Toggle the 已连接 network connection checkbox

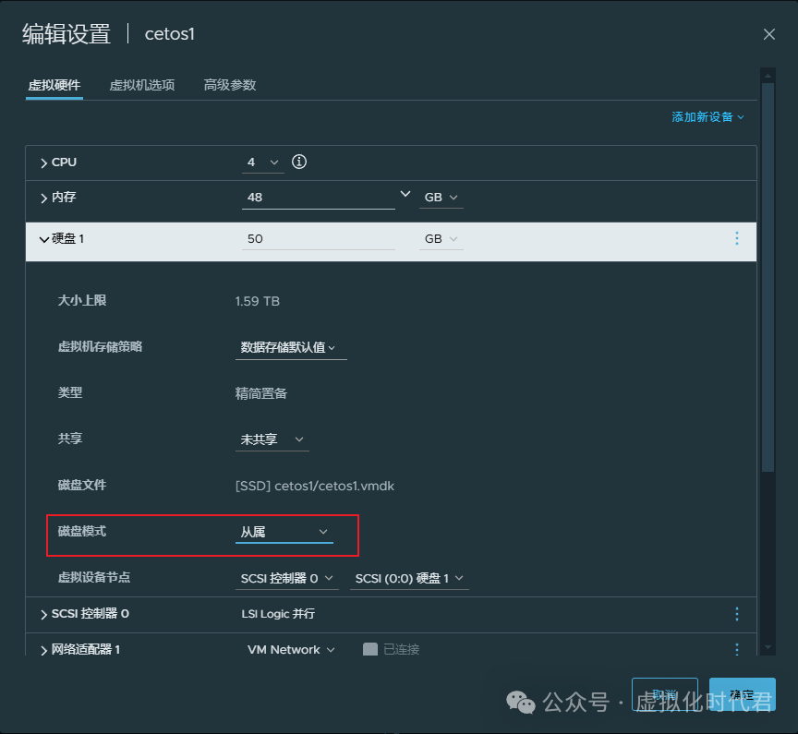pos(369,649)
